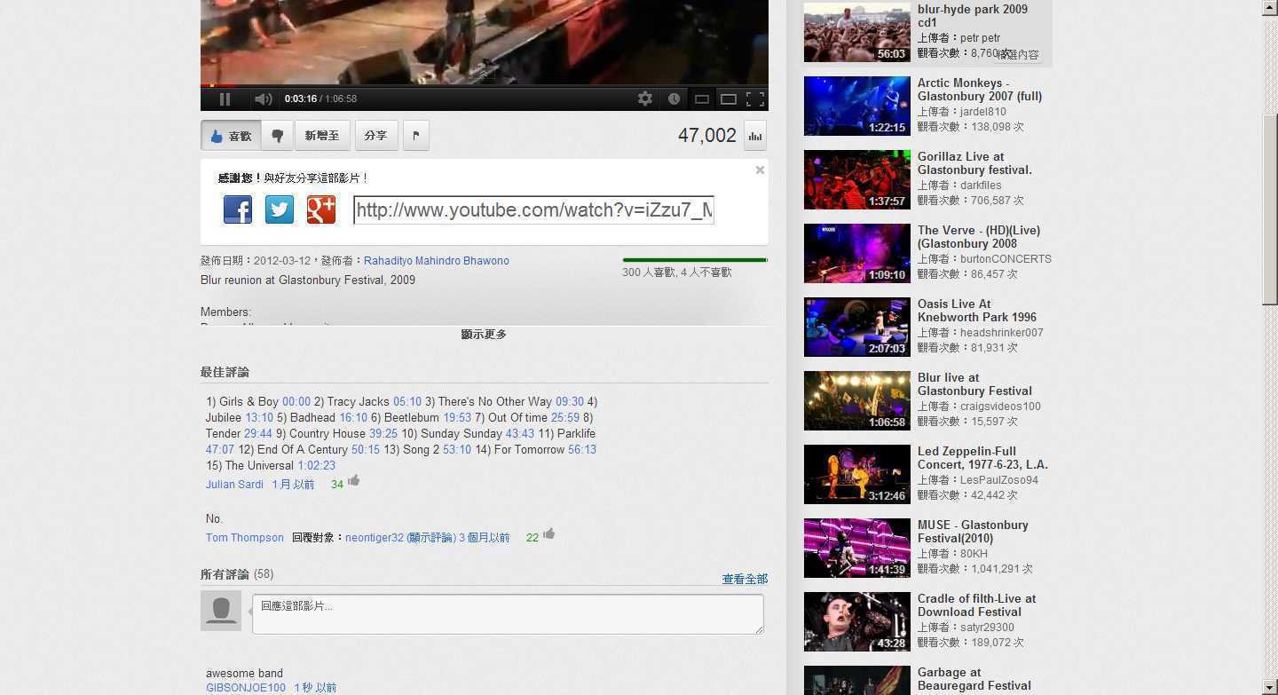Jump to timestamp 56:13 For Tomorrow
This screenshot has width=1278, height=695.
[582, 450]
